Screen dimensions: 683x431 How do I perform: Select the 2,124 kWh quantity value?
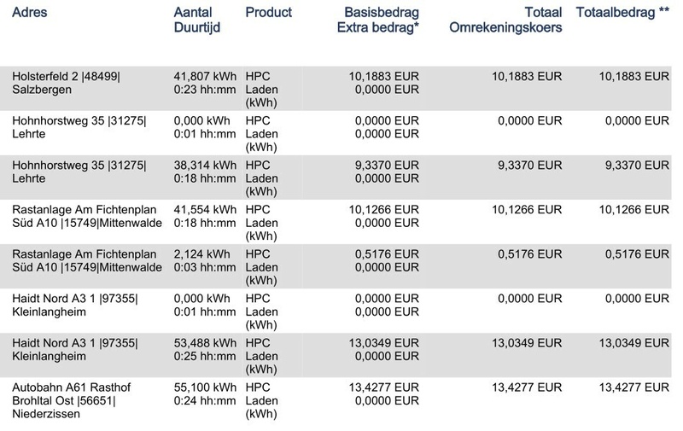click(x=201, y=253)
